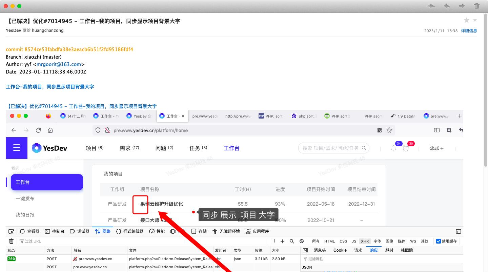
Task: Clear network requests with the trash icon
Action: [x=12, y=241]
